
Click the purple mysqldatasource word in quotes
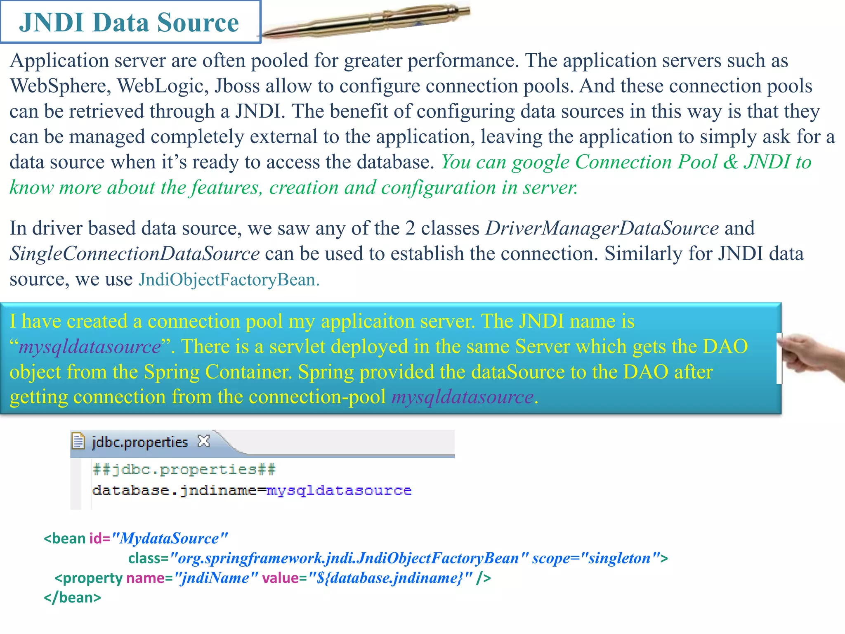coord(90,347)
